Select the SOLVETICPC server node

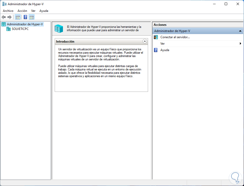click(x=20, y=29)
